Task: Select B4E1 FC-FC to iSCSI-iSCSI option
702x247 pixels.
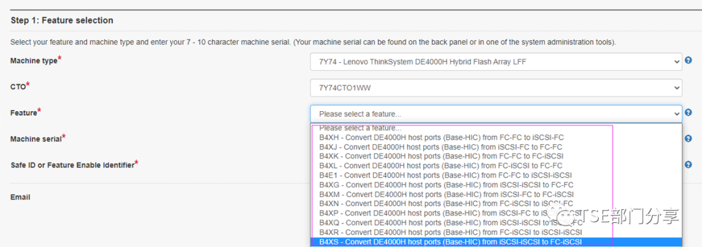Action: click(x=496, y=175)
